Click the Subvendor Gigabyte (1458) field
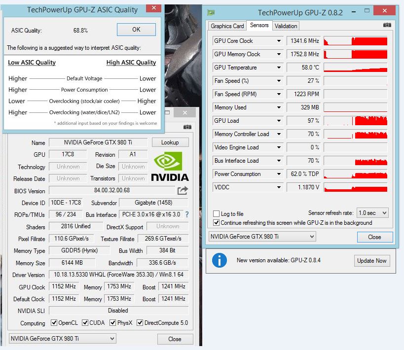The image size is (404, 350). [153, 203]
